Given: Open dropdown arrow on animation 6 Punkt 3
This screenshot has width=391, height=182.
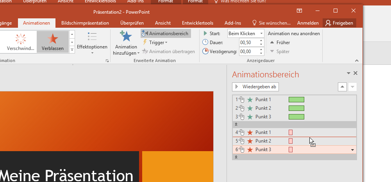Looking at the screenshot, I should (x=352, y=150).
